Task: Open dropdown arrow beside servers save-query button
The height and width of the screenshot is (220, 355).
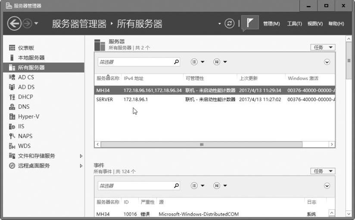Action: tap(225, 62)
